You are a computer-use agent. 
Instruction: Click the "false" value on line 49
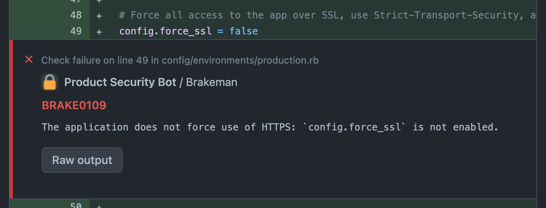[x=244, y=31]
